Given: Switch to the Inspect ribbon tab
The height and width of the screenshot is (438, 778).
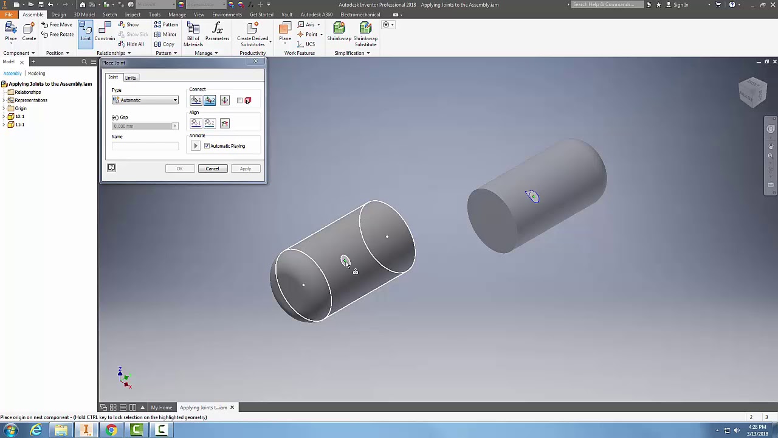Looking at the screenshot, I should pos(133,15).
